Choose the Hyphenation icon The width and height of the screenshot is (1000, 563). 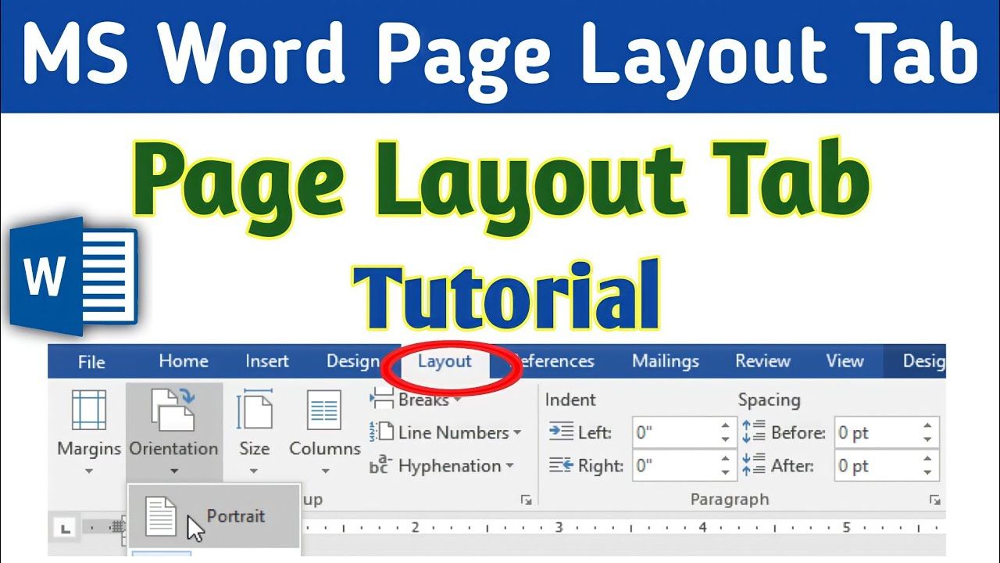pos(380,466)
